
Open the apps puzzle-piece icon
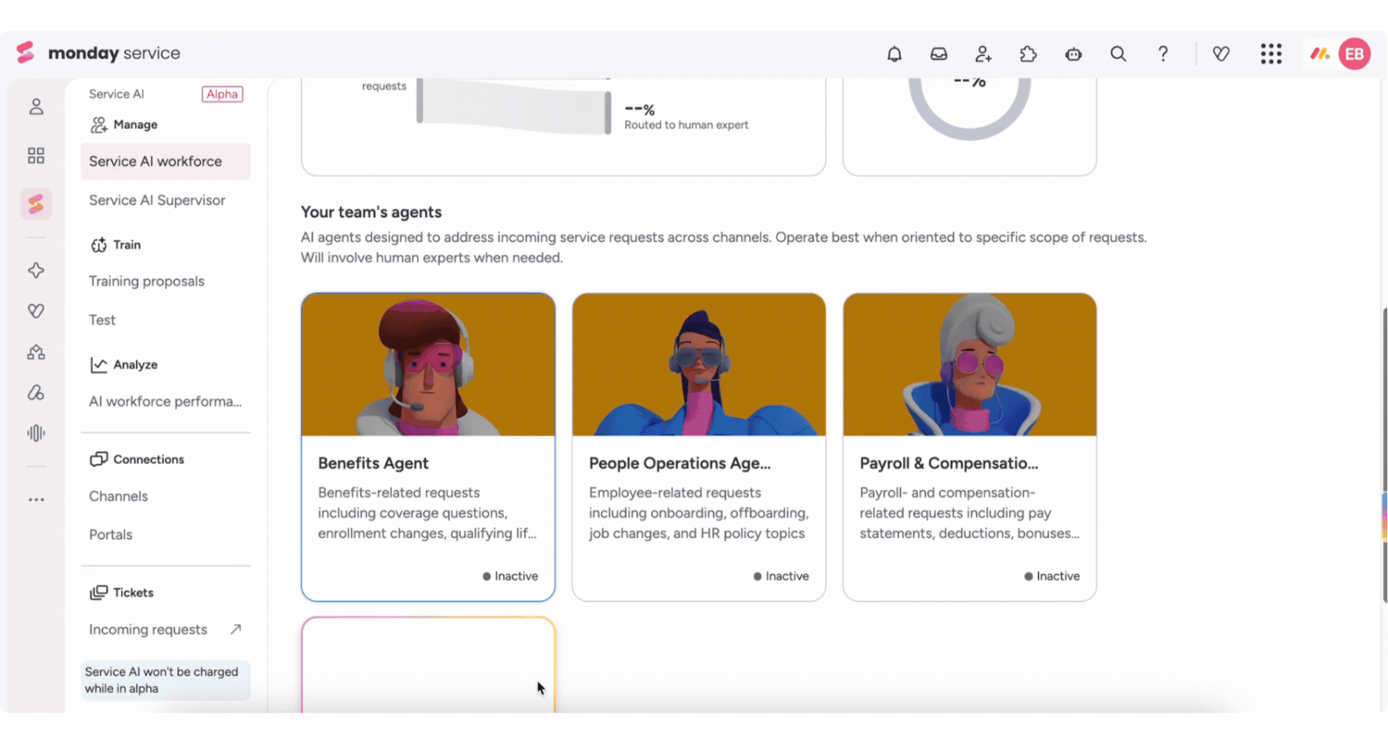1028,54
